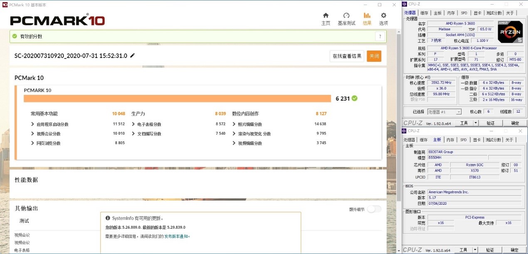Switch to 缓存 tab in CPU-Z processor window

tap(424, 13)
